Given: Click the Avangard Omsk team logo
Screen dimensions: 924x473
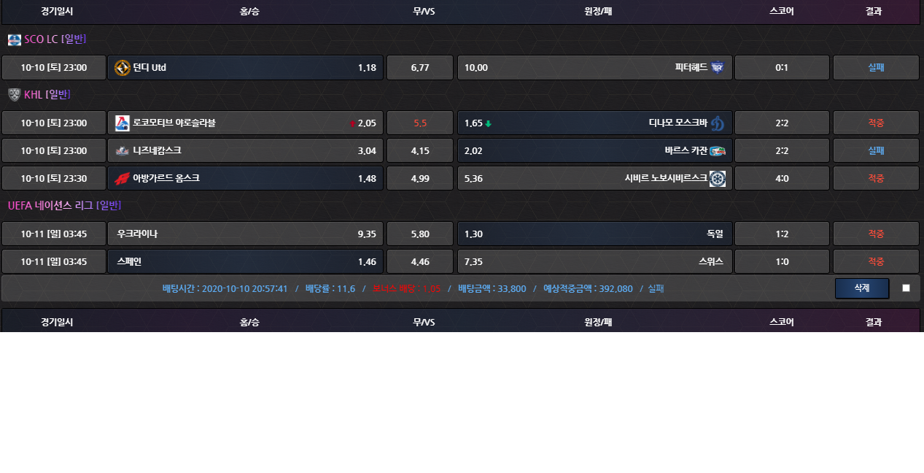Looking at the screenshot, I should pyautogui.click(x=123, y=179).
